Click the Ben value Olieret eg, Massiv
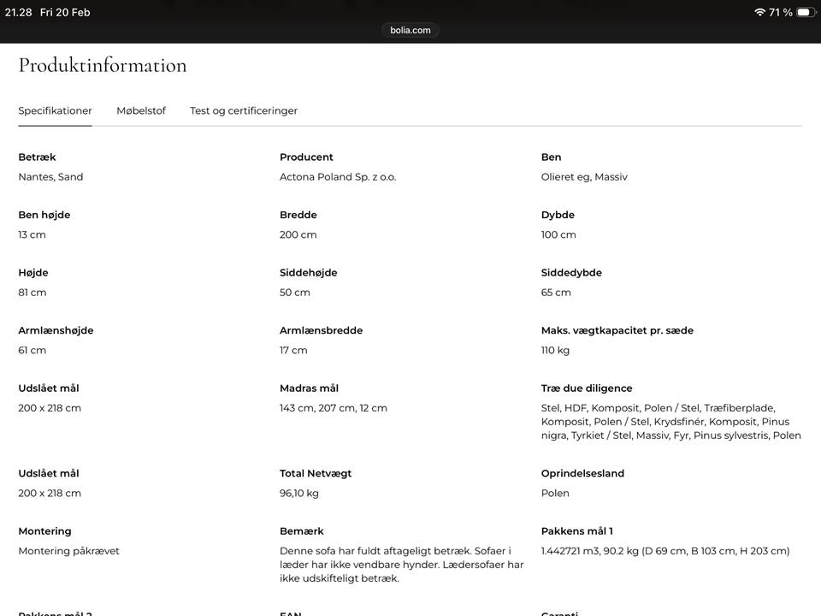The height and width of the screenshot is (616, 821). click(x=584, y=177)
